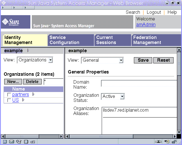Click the Name column header
The height and width of the screenshot is (145, 182).
coord(19,89)
